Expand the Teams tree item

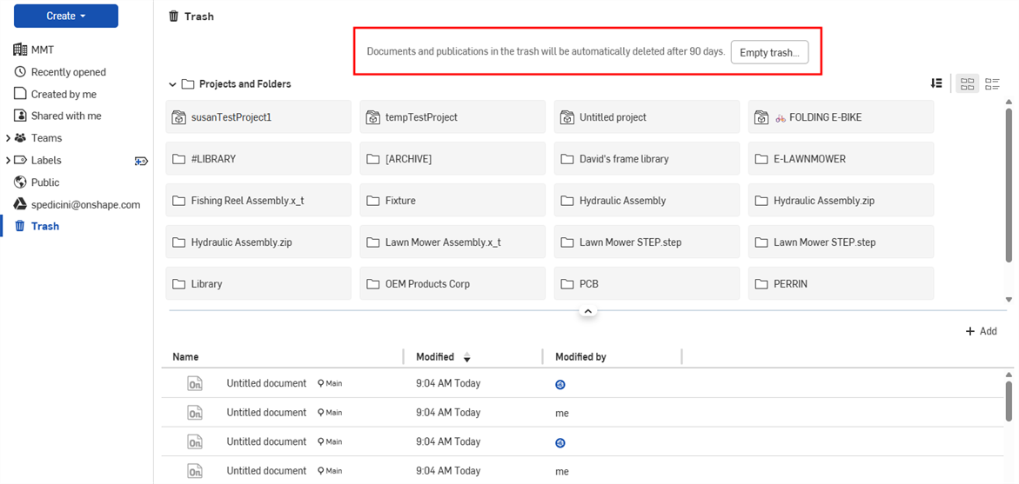point(8,138)
